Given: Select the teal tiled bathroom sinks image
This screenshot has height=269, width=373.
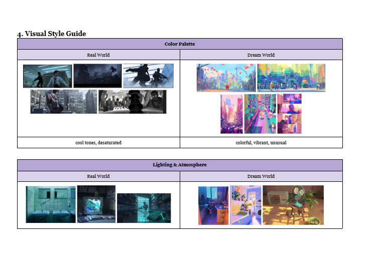Looking at the screenshot, I should [x=51, y=204].
